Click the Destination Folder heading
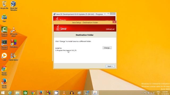This screenshot has width=170, height=95. pos(84,35)
